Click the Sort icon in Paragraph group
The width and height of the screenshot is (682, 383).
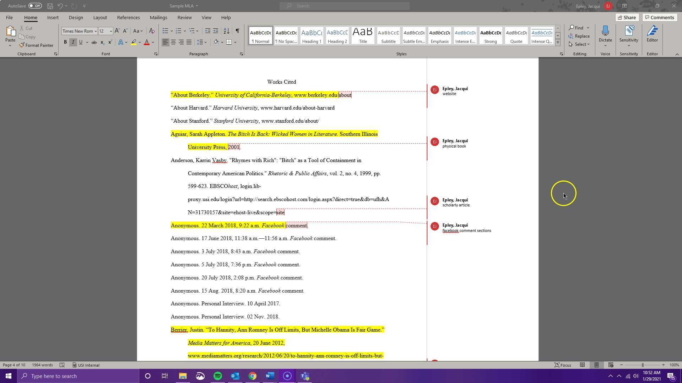tap(226, 31)
